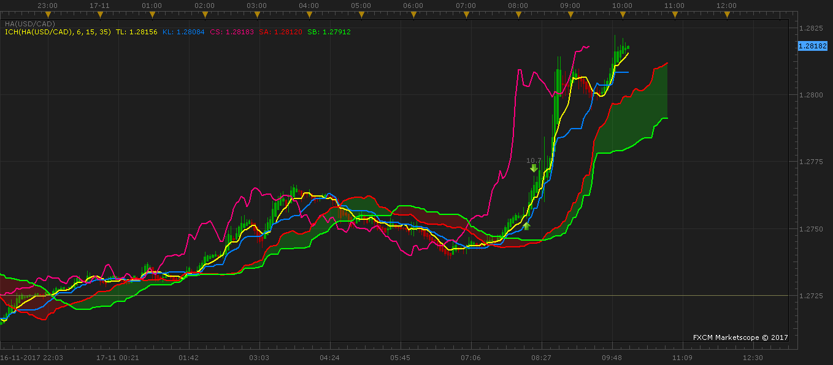Click the ICH(HA(USD/CAD), 6, 15, 35) indicator label
This screenshot has width=833, height=365.
pyautogui.click(x=58, y=31)
